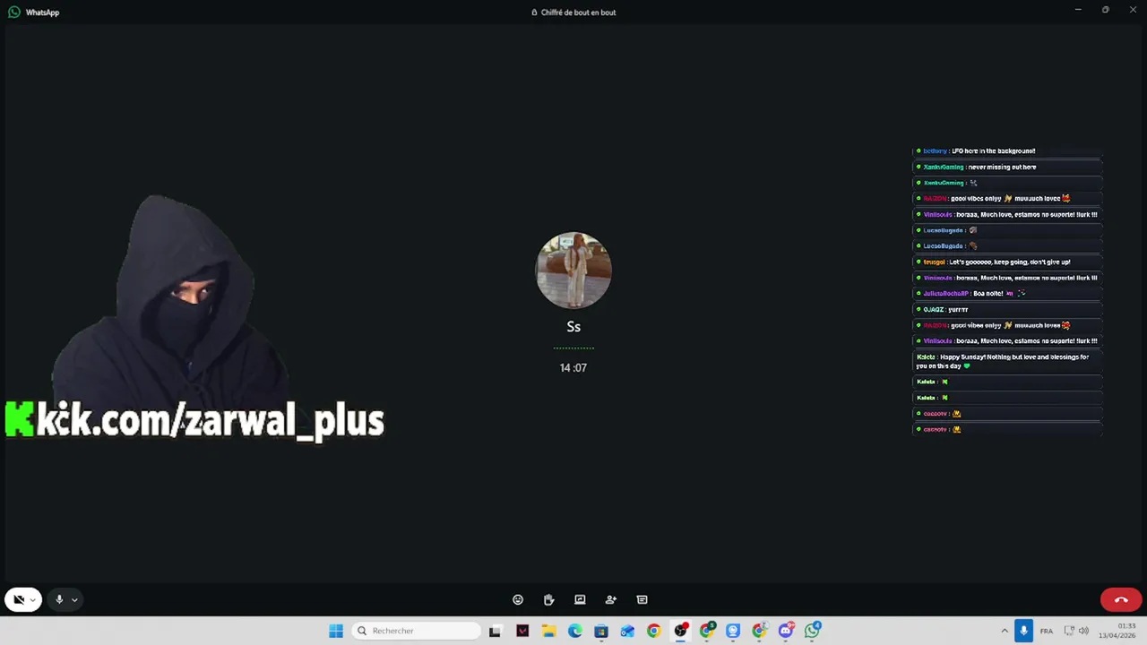Open Outlook from taskbar
This screenshot has width=1147, height=645.
point(627,631)
